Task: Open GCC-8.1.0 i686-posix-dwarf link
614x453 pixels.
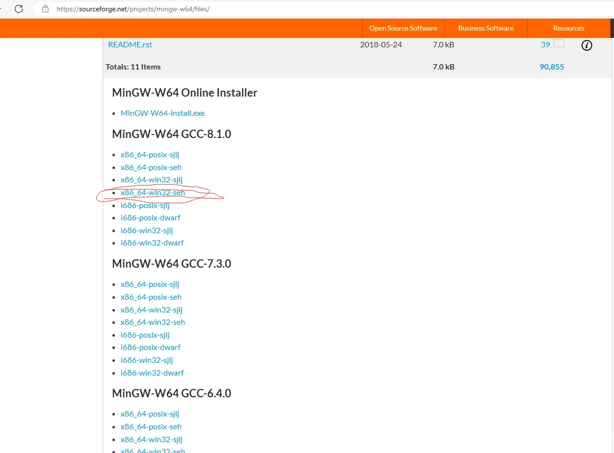Action: pos(150,217)
